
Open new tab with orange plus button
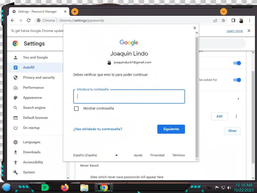[x=75, y=12]
